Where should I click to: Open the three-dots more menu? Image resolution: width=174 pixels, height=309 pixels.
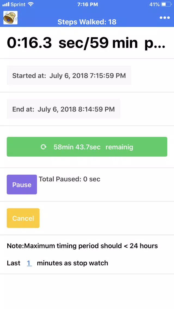point(164,18)
